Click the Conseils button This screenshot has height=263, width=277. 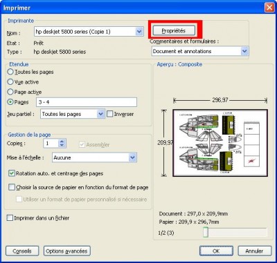tap(22, 251)
